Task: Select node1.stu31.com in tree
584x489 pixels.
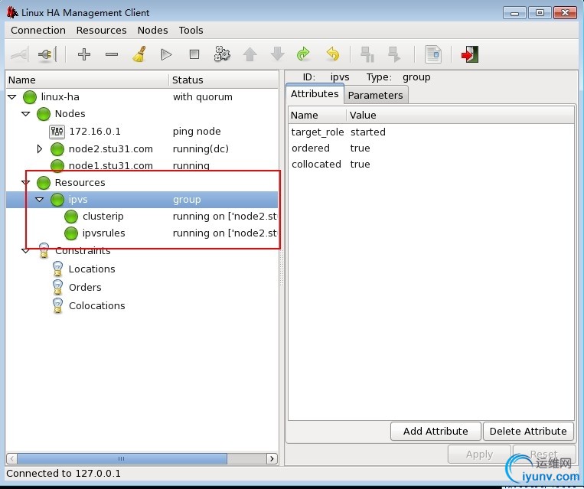Action: (x=111, y=166)
